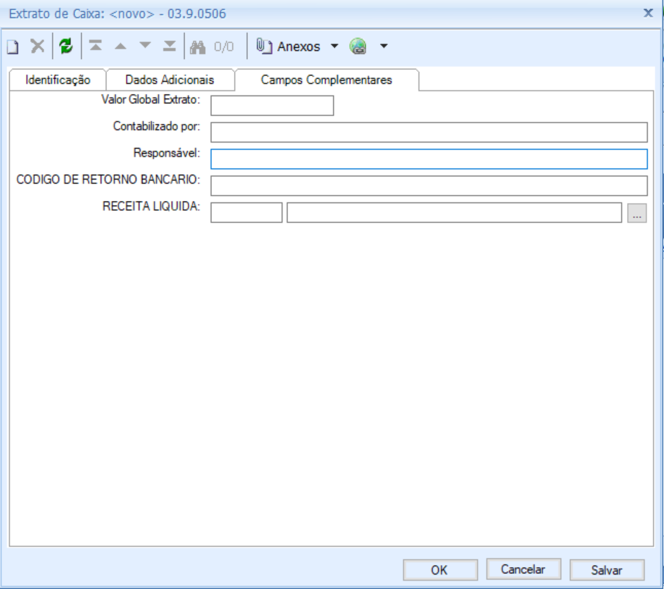Click the Valor Global Extrato field
664x589 pixels.
click(x=272, y=106)
